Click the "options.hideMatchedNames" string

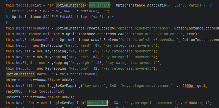point(143,28)
